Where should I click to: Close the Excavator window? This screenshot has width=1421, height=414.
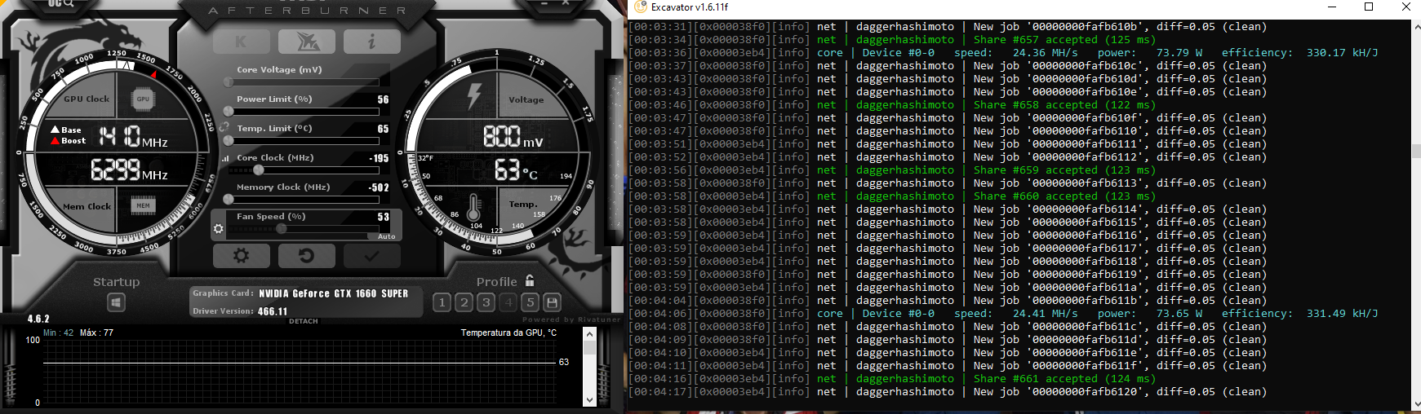[x=1405, y=7]
